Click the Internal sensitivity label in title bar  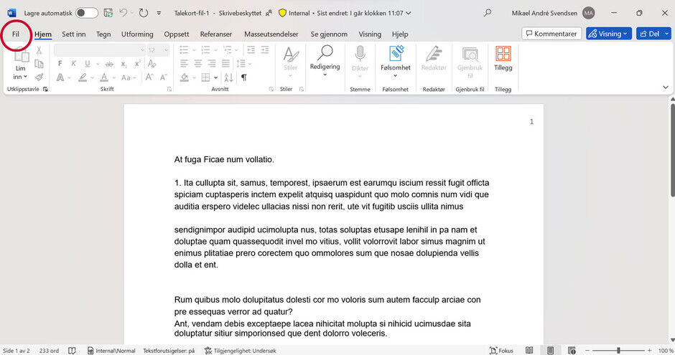click(294, 13)
